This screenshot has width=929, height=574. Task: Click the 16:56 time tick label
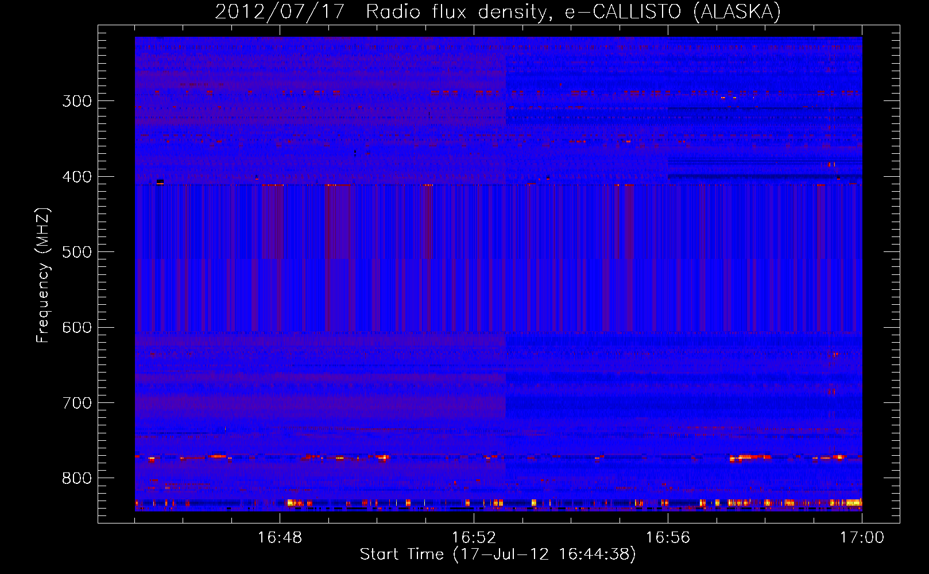pyautogui.click(x=668, y=537)
